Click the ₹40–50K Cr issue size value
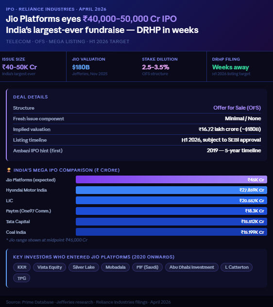273x307 pixels. pos(19,67)
